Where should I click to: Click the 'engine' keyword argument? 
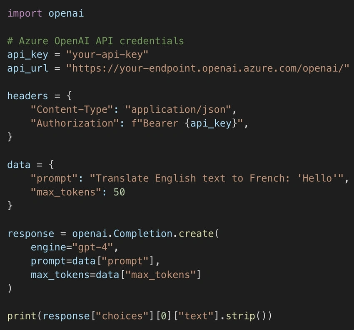coord(48,247)
